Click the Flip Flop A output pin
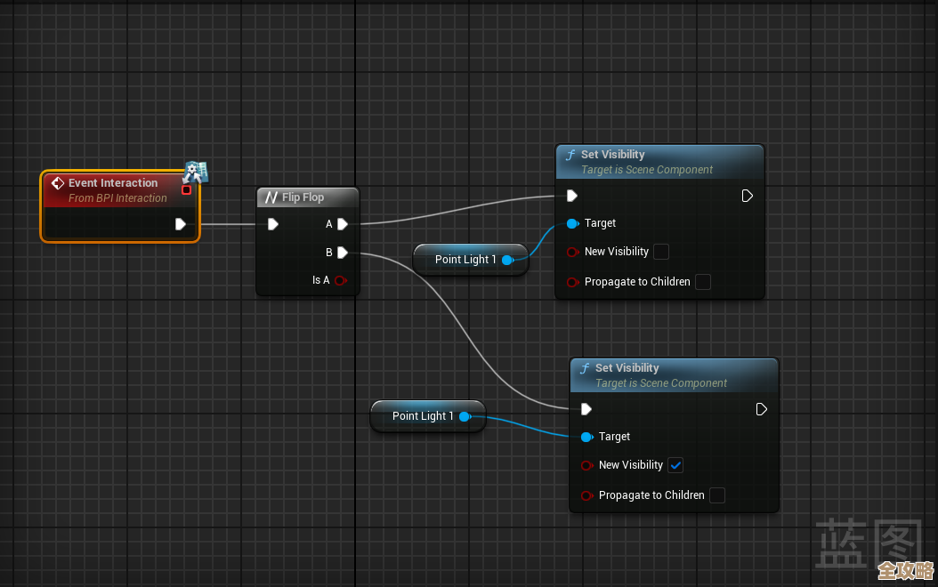 point(343,224)
